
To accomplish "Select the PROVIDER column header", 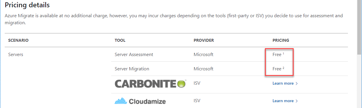I will pos(204,40).
